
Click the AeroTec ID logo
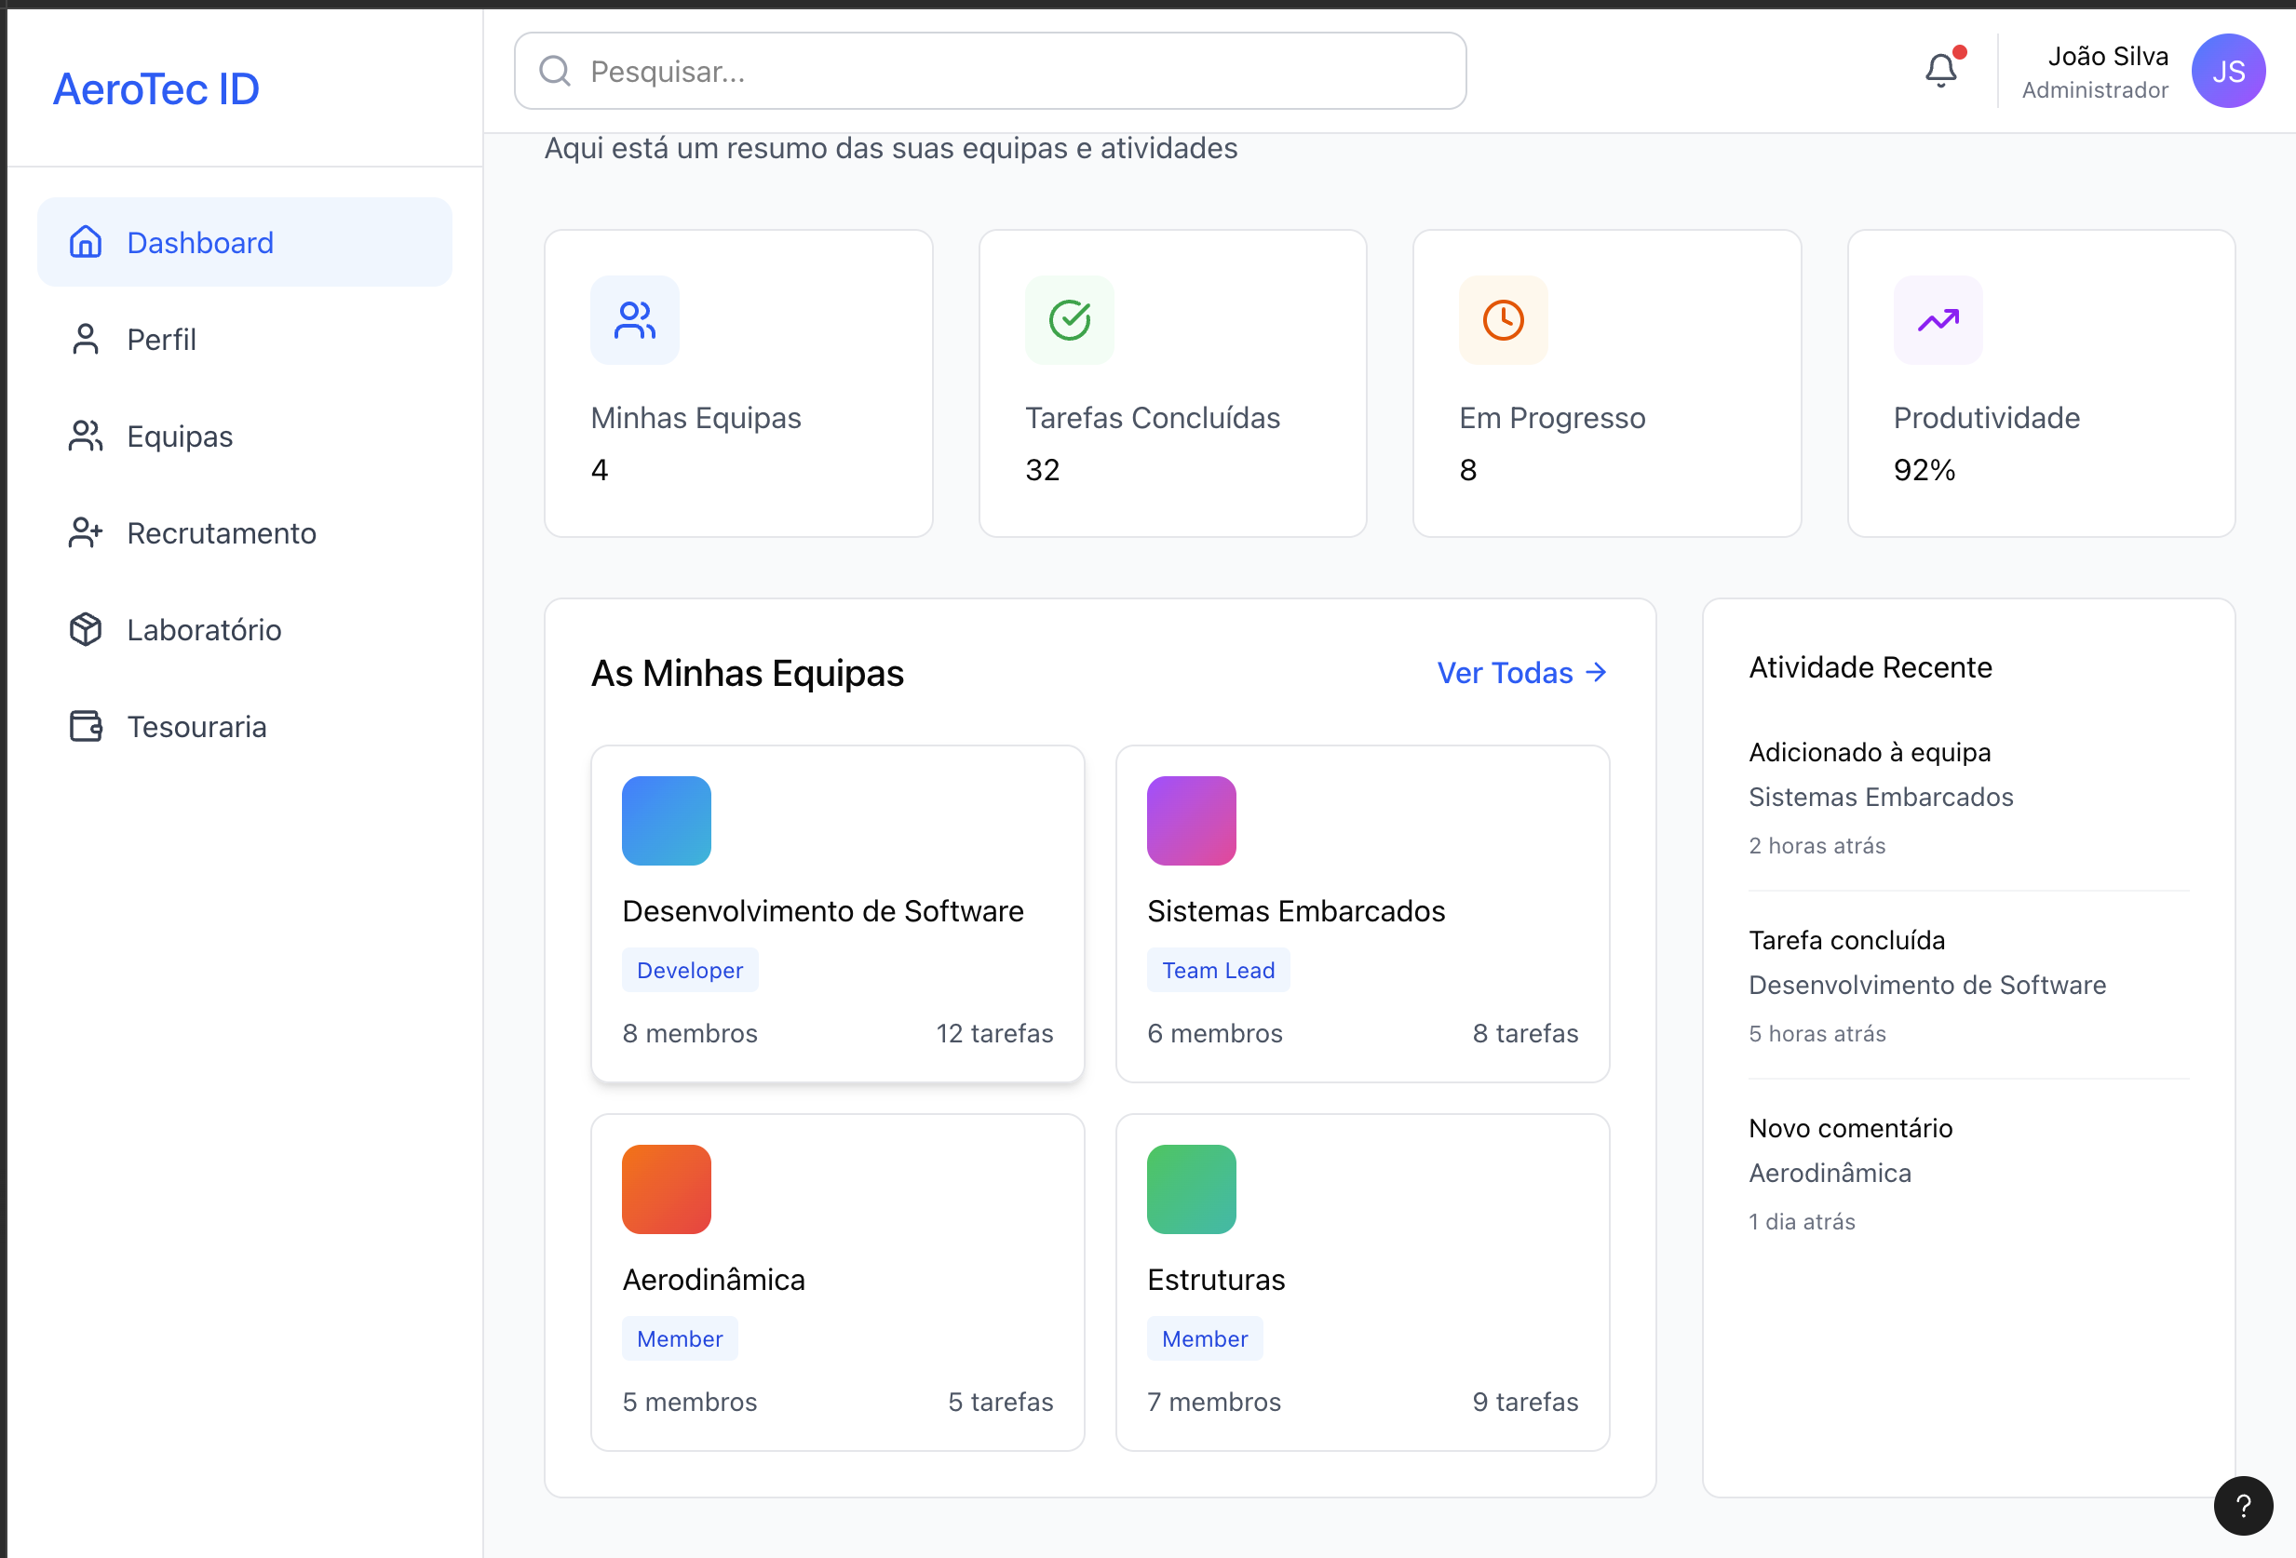pos(156,88)
